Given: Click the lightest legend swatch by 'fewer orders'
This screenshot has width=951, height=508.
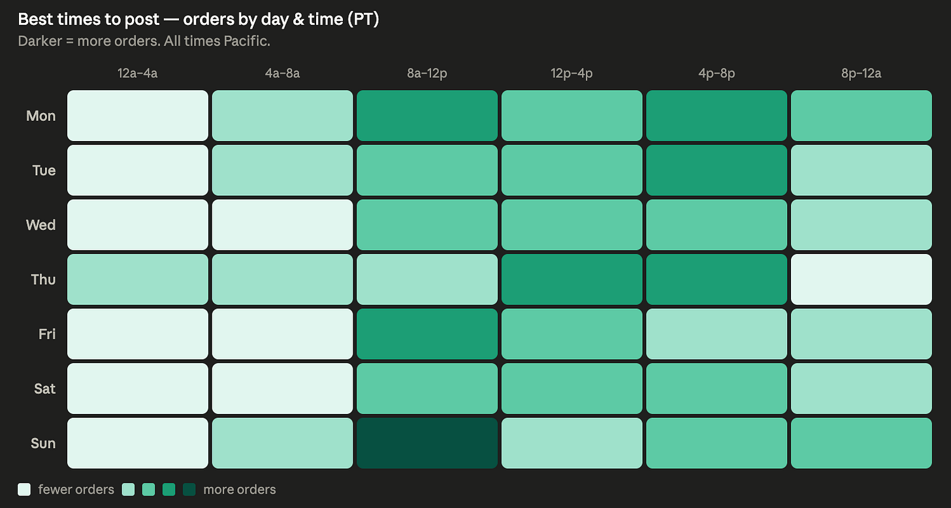Looking at the screenshot, I should [25, 489].
